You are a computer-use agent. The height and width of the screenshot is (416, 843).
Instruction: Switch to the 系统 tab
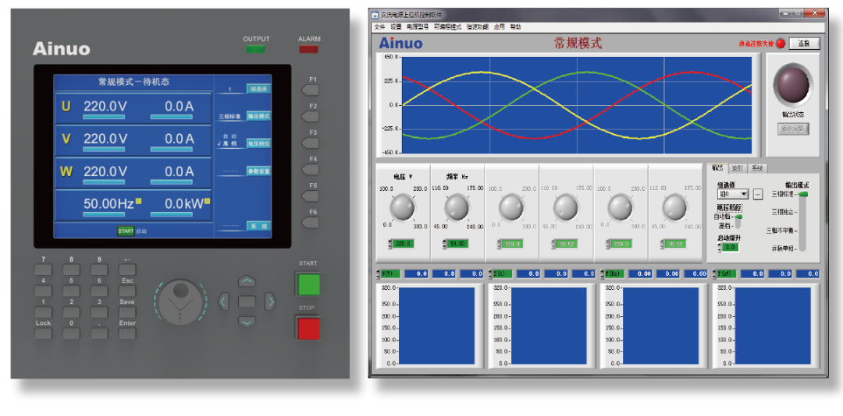pyautogui.click(x=757, y=168)
